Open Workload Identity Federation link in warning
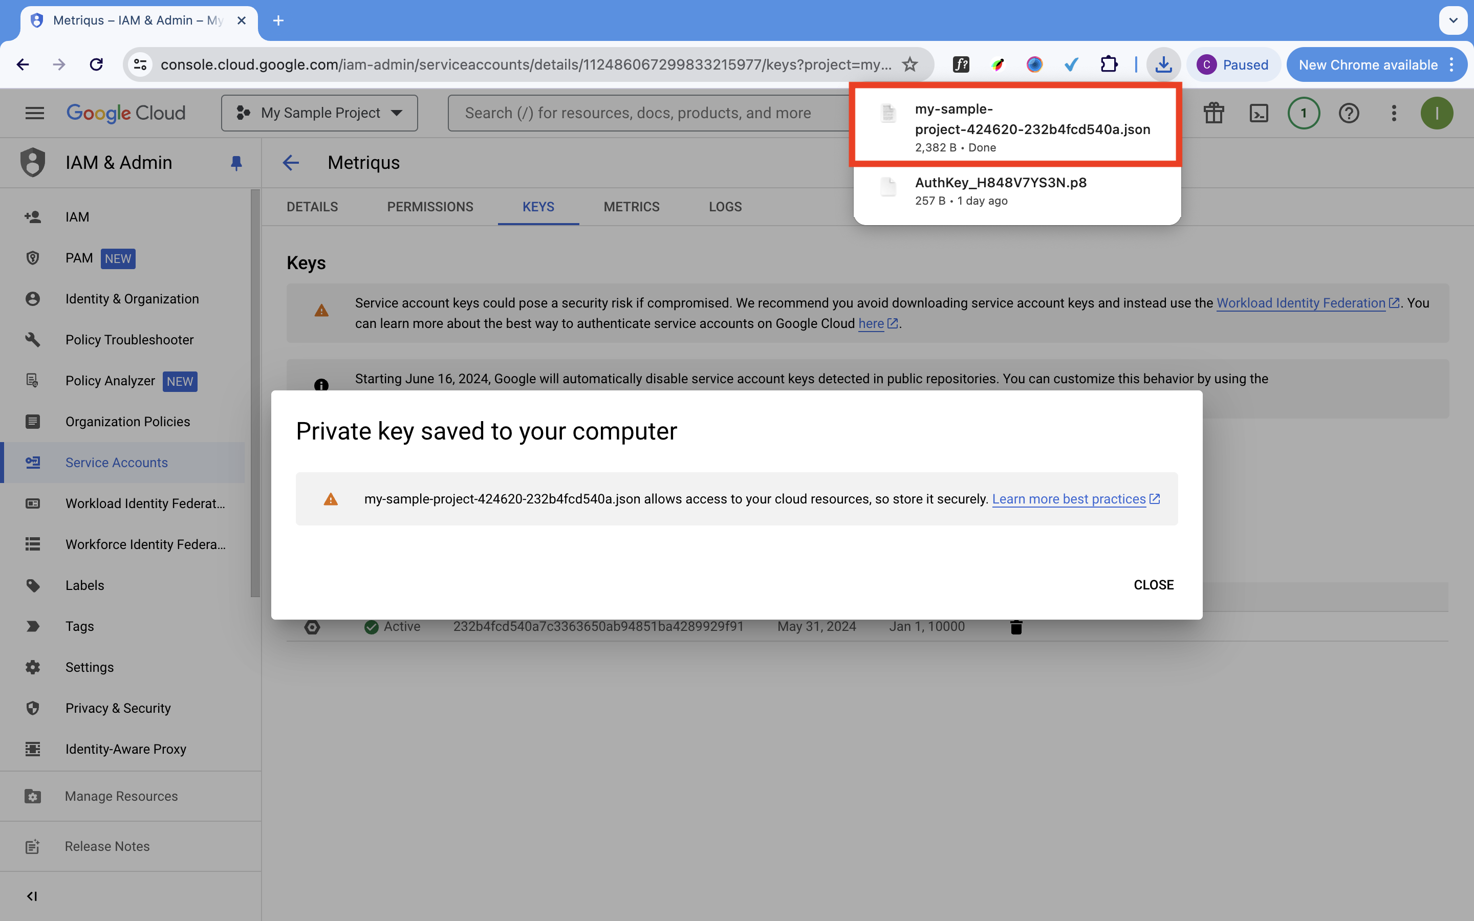1474x921 pixels. pos(1307,303)
